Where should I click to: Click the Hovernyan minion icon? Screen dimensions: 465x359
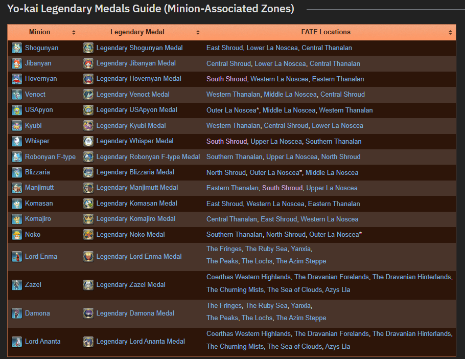pos(17,79)
